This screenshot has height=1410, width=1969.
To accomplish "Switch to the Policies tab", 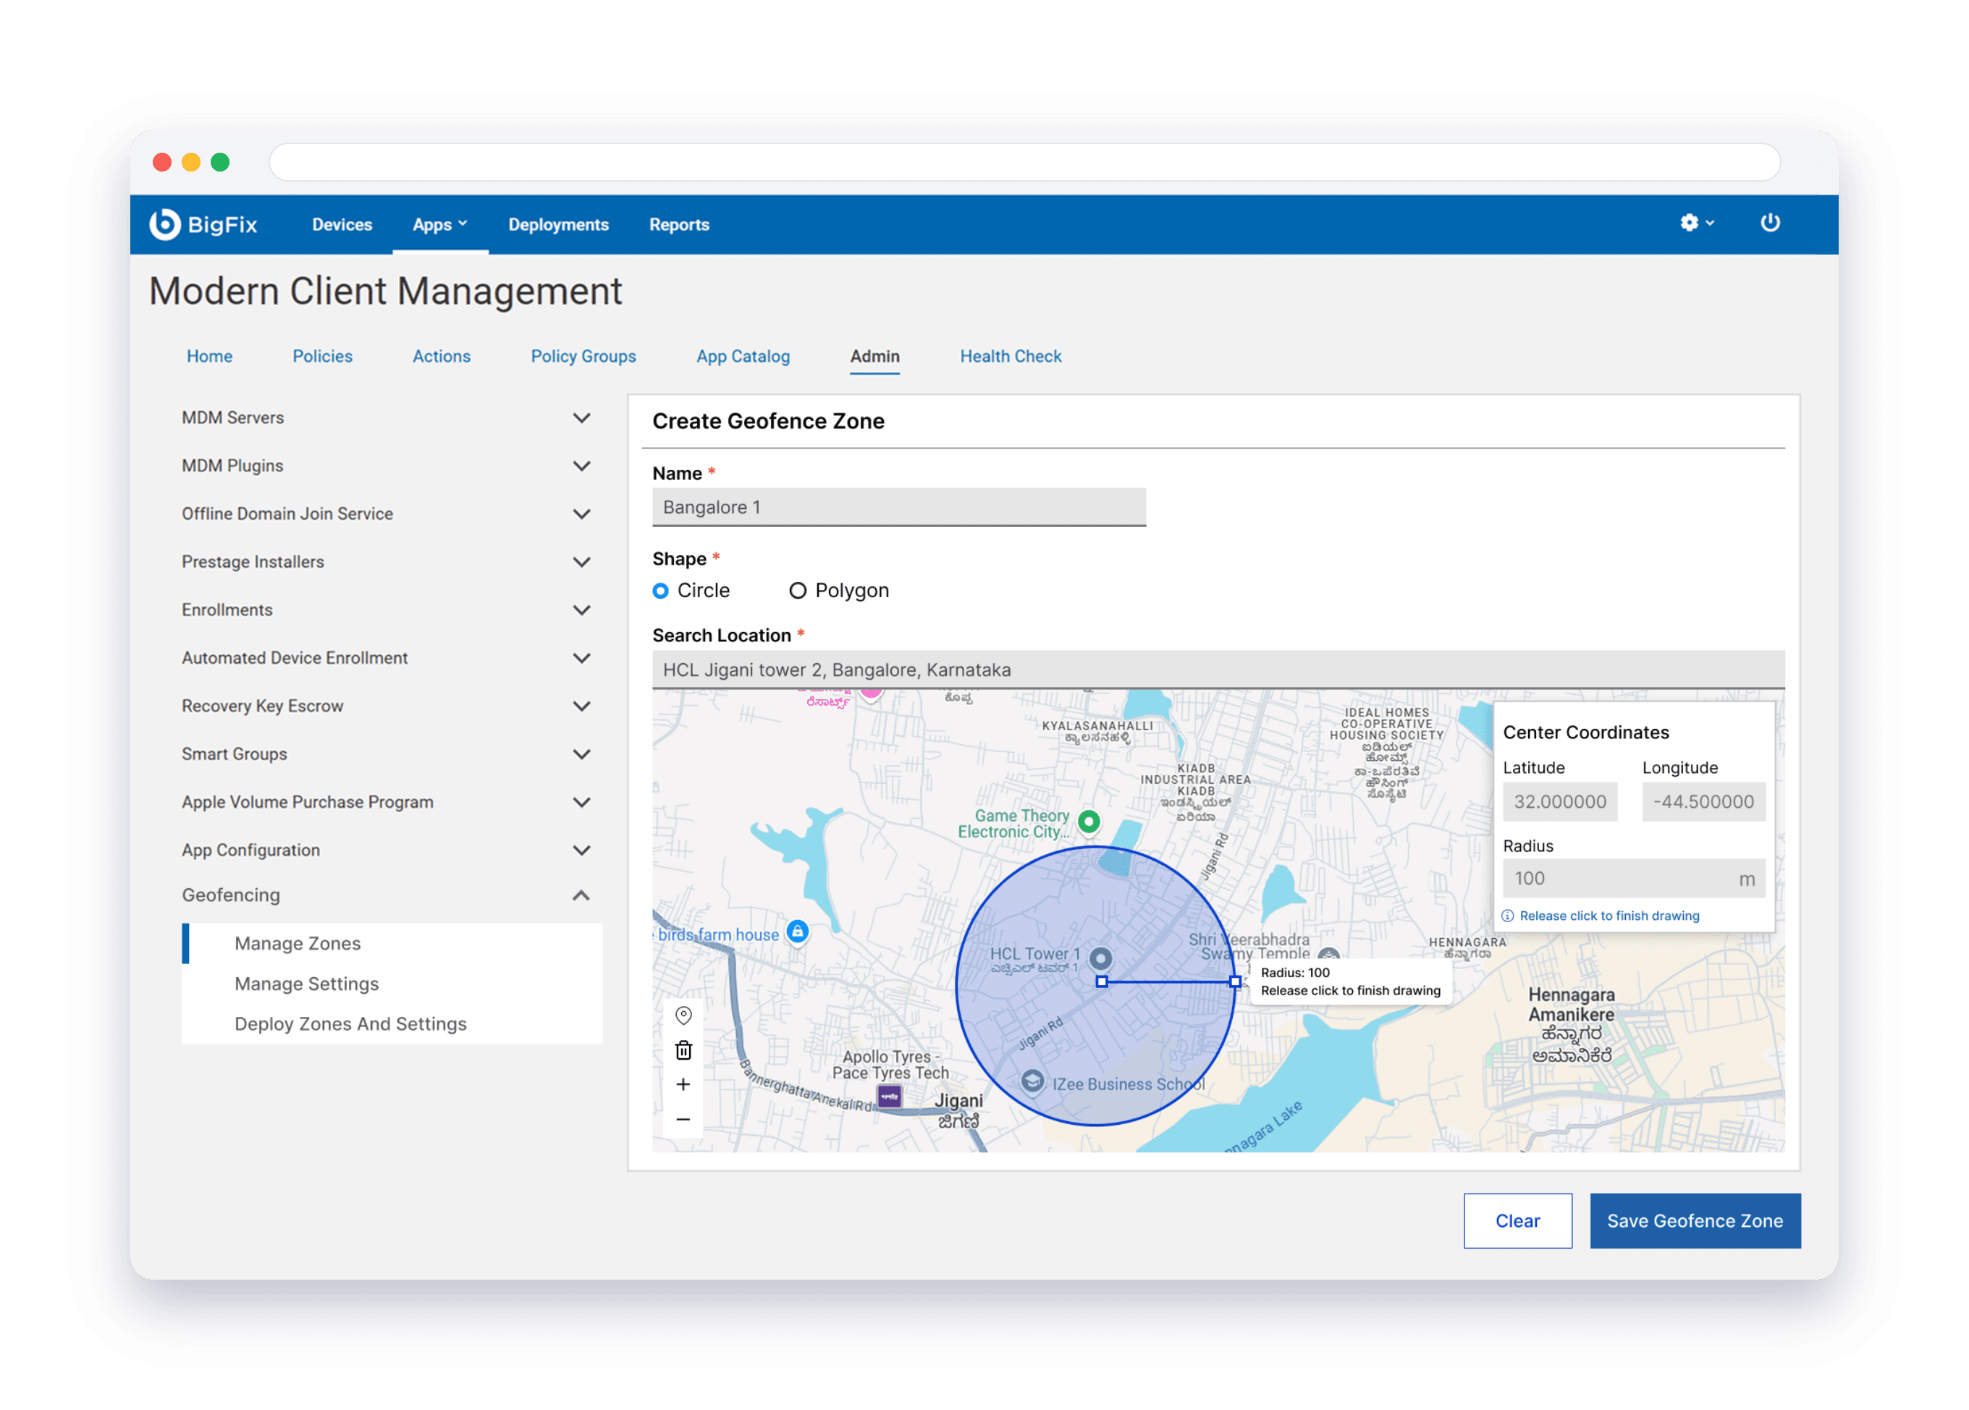I will [x=322, y=356].
